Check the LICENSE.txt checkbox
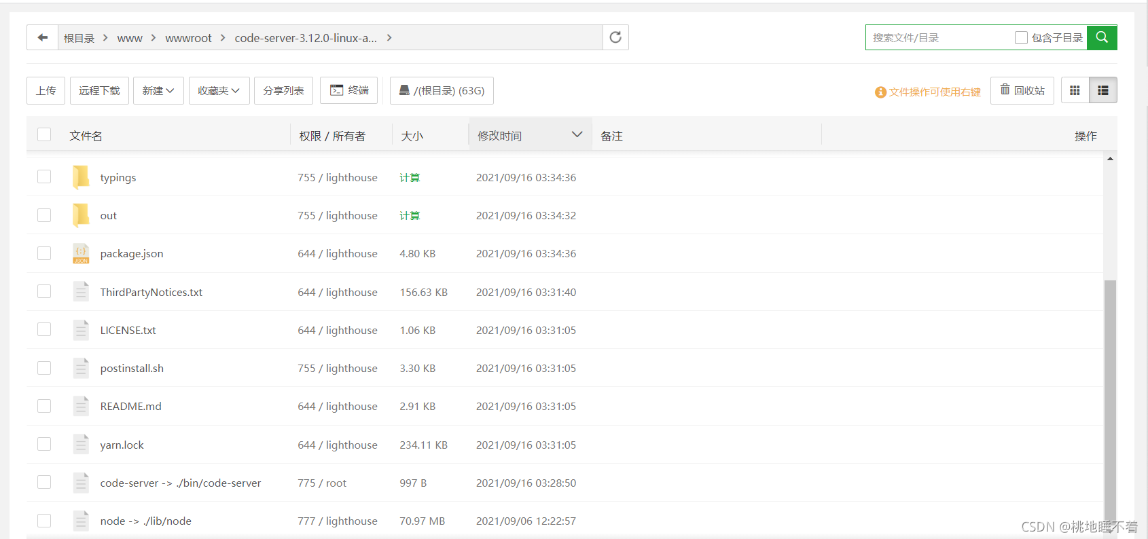This screenshot has width=1148, height=539. pyautogui.click(x=44, y=329)
